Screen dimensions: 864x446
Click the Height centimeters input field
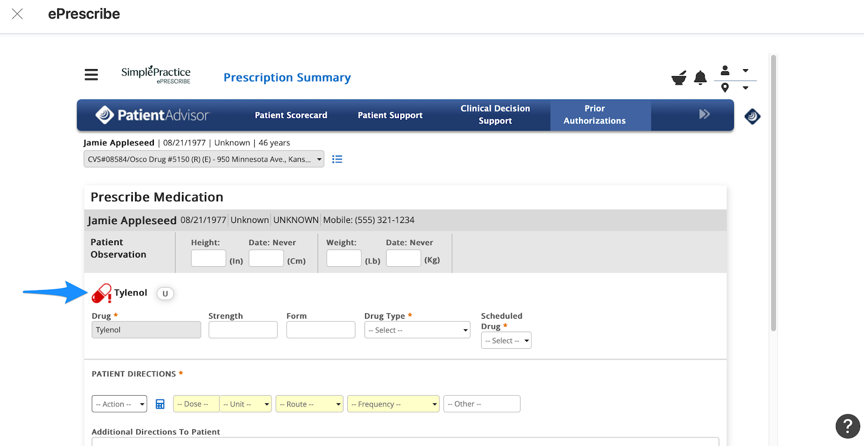(x=266, y=258)
